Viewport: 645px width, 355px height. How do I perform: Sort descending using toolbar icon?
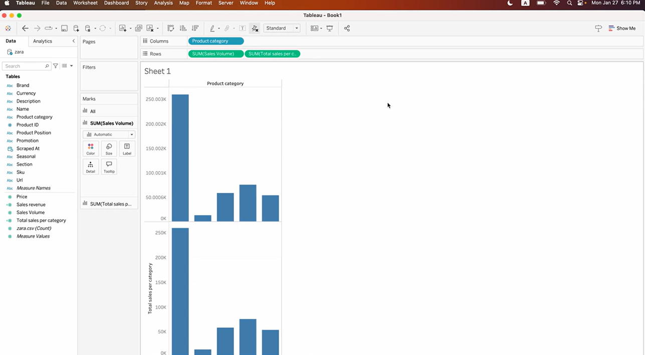195,29
